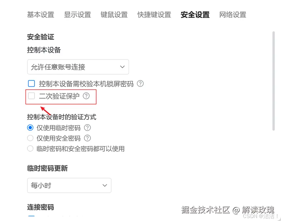Open the 每小时 temporary password update dropdown

[69, 185]
